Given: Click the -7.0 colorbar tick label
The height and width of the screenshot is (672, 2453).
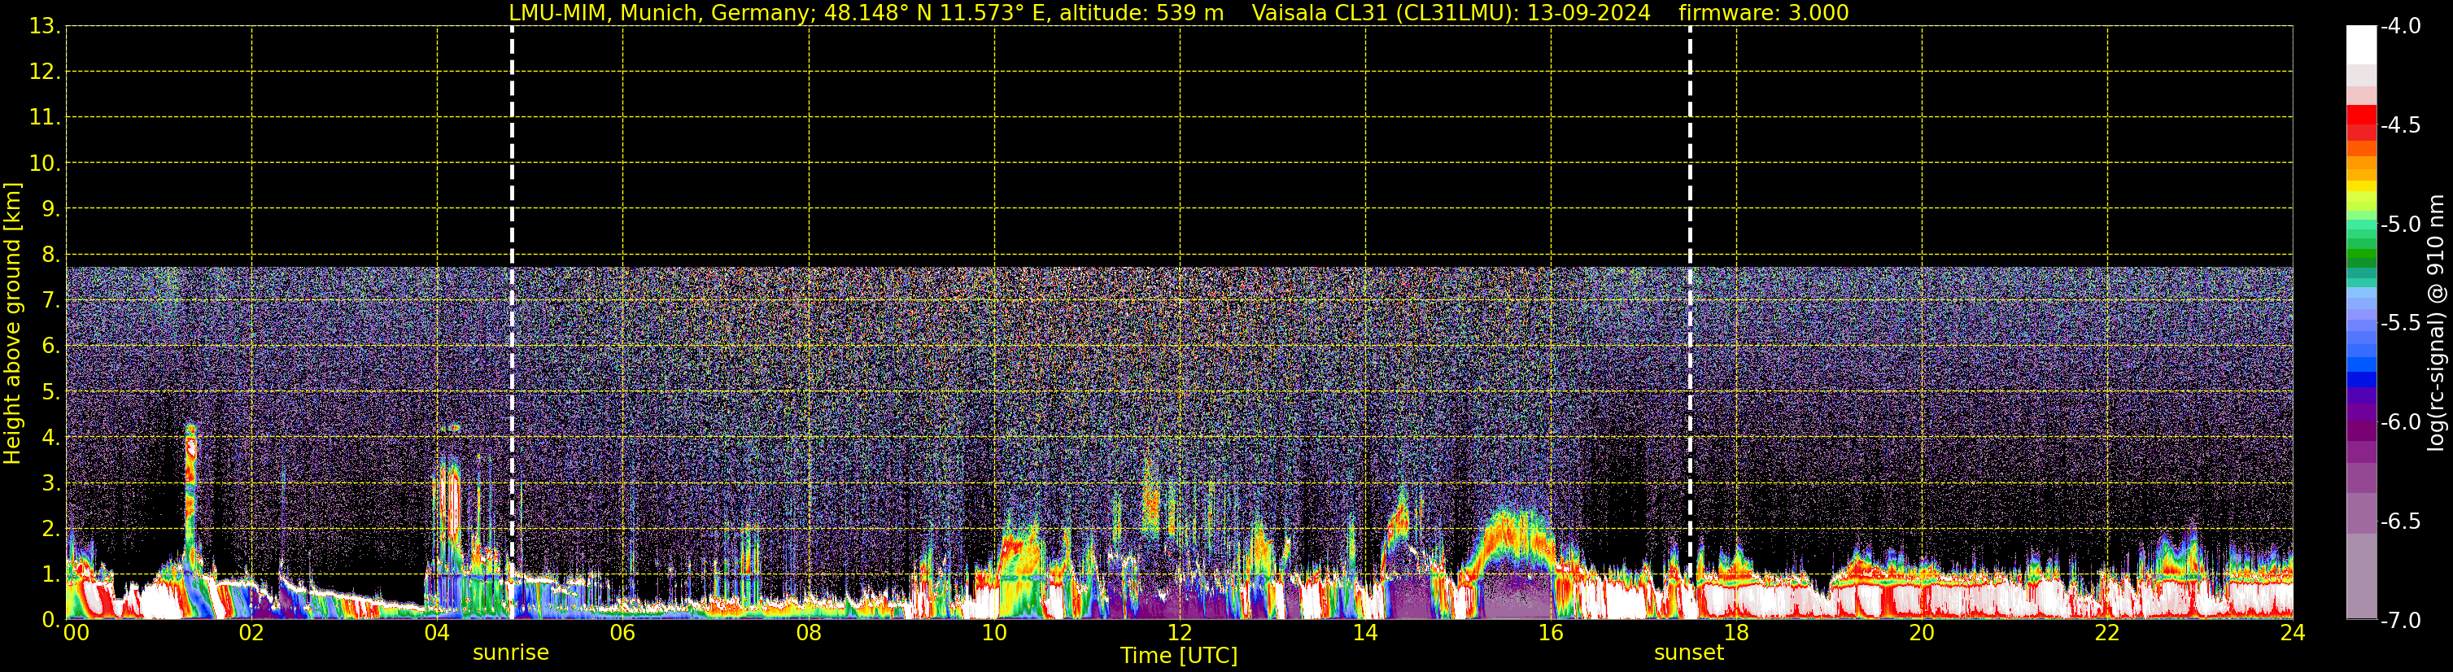Looking at the screenshot, I should 2399,621.
